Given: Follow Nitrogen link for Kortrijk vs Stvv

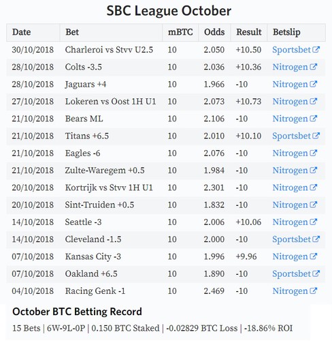Looking at the screenshot, I should tap(290, 188).
